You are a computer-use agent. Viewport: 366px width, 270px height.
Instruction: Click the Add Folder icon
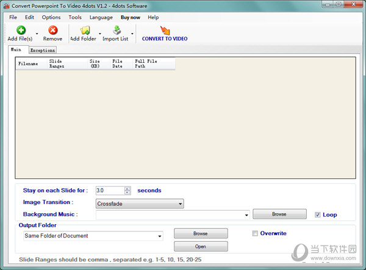(85, 30)
